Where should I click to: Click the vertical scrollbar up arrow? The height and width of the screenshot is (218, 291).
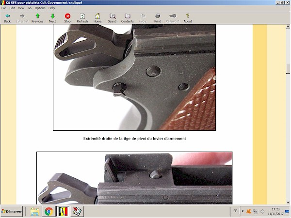[288, 27]
